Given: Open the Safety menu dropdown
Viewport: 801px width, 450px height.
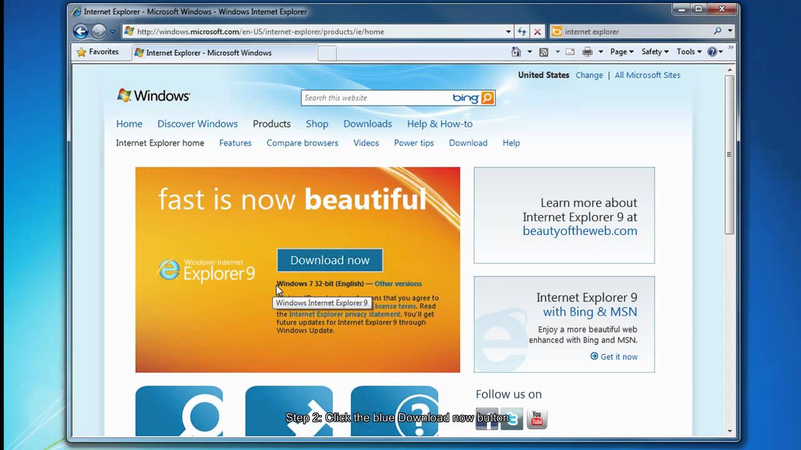Looking at the screenshot, I should [655, 52].
